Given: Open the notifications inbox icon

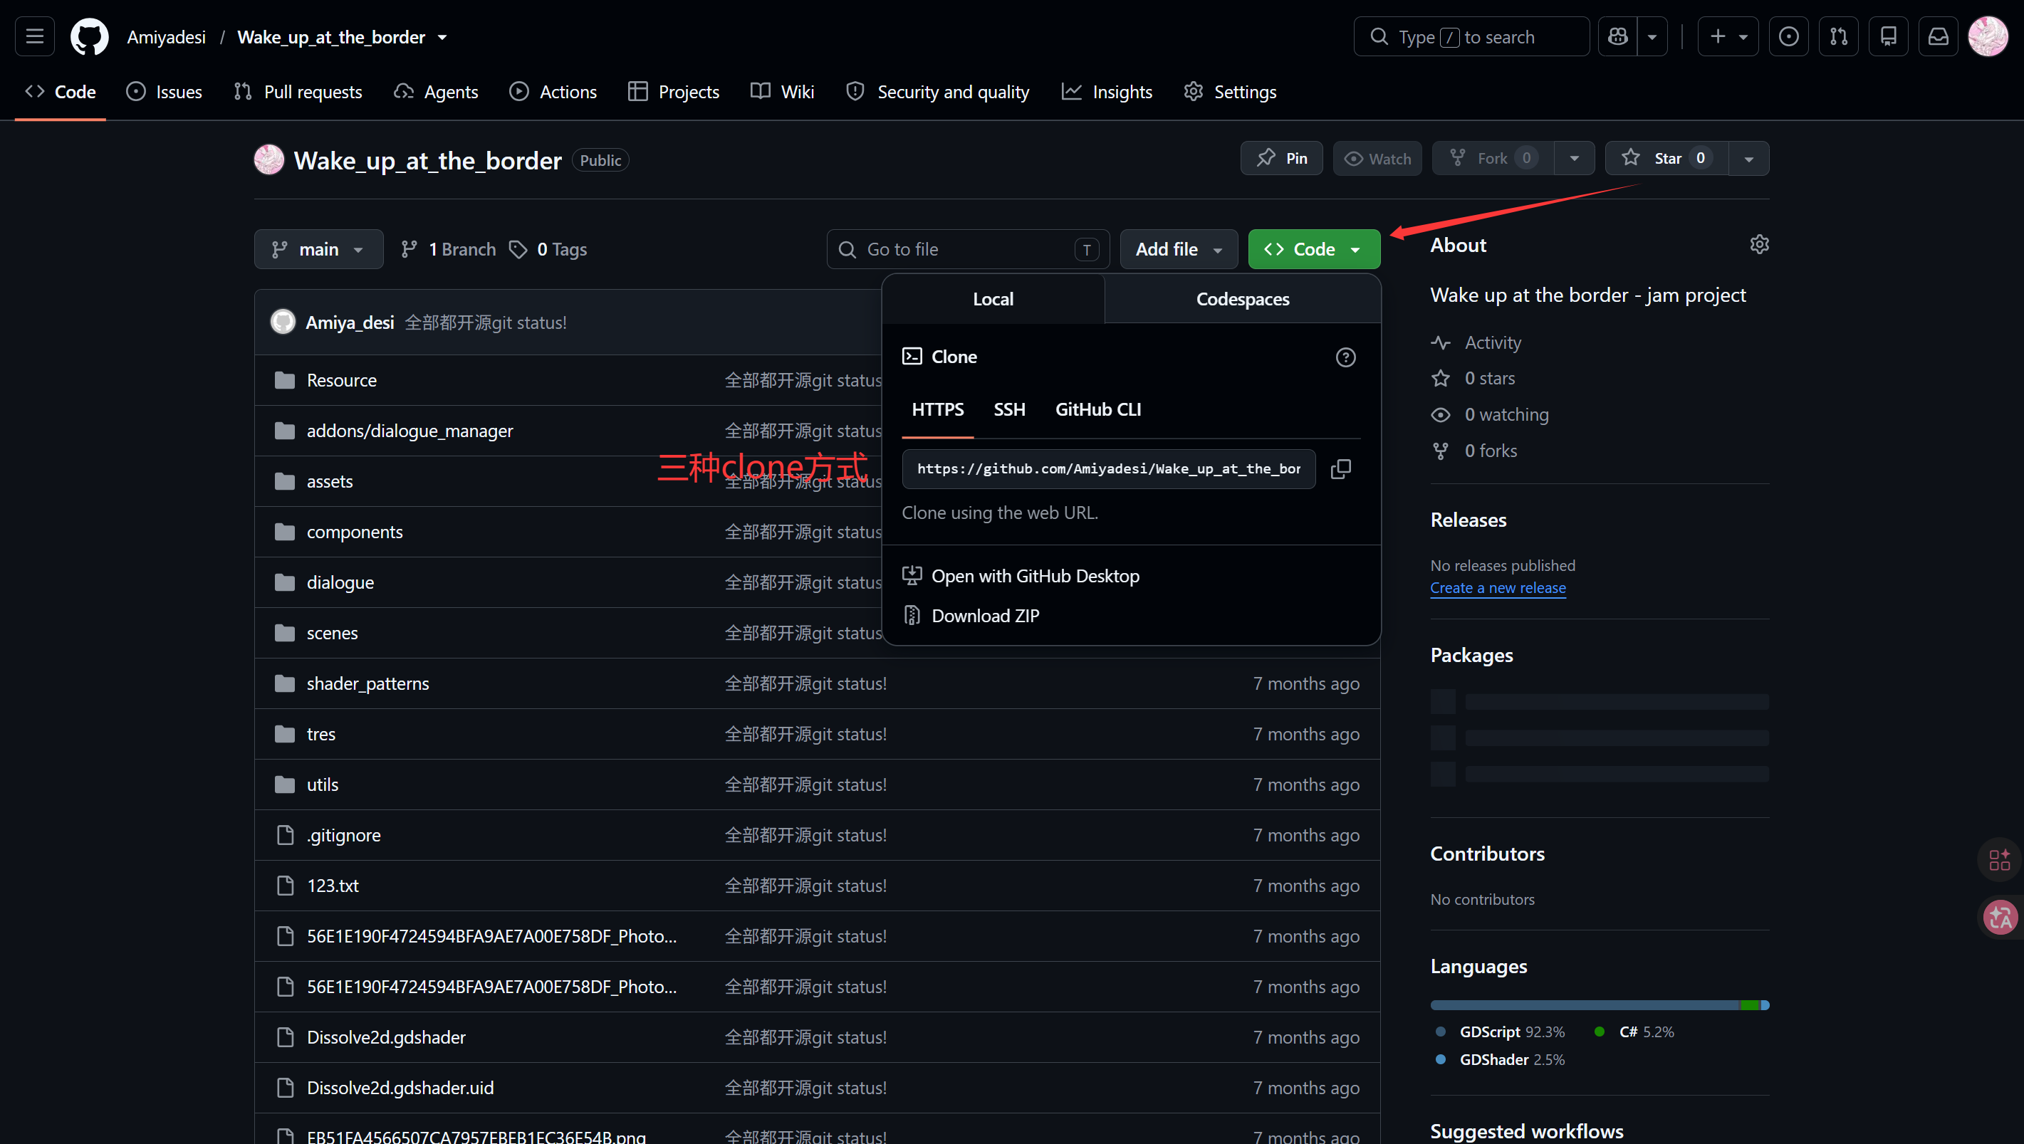Looking at the screenshot, I should (1939, 37).
